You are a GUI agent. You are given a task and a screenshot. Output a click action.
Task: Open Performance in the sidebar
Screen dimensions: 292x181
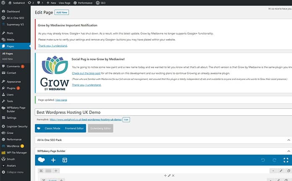(15, 140)
